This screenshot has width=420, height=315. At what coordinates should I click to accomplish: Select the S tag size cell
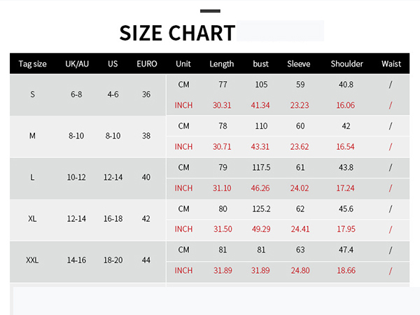tap(32, 94)
